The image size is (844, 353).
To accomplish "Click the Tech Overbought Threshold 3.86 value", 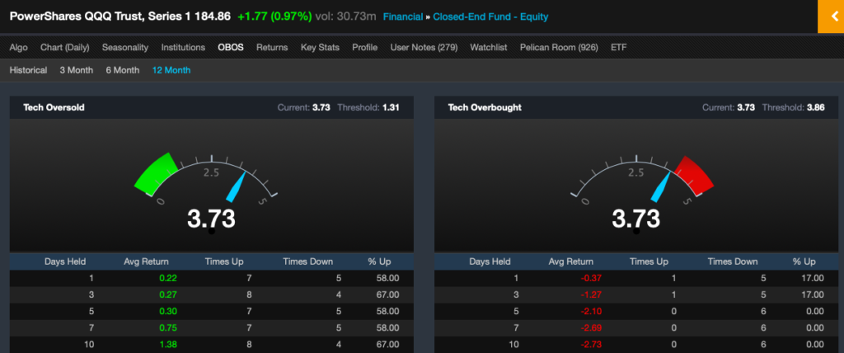I will 815,107.
